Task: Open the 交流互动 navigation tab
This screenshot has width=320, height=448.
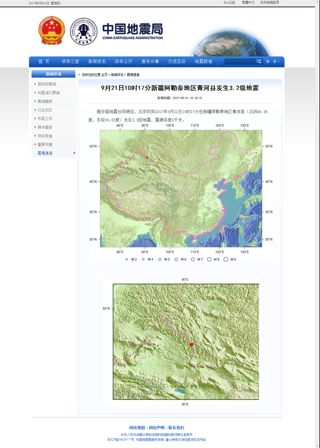Action: [x=177, y=62]
